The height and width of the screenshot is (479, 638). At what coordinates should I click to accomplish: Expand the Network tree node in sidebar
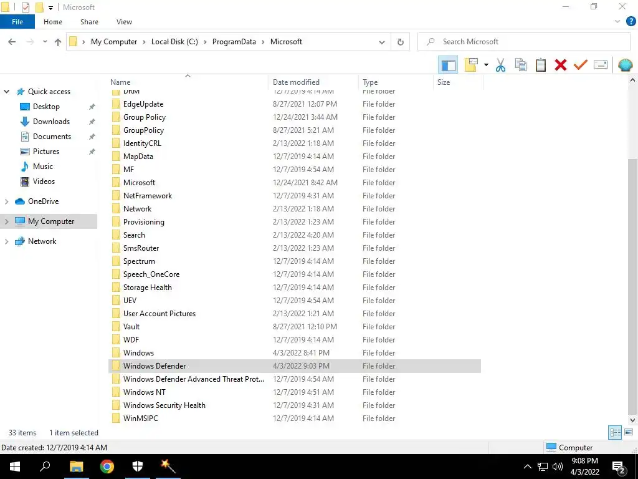tap(6, 241)
